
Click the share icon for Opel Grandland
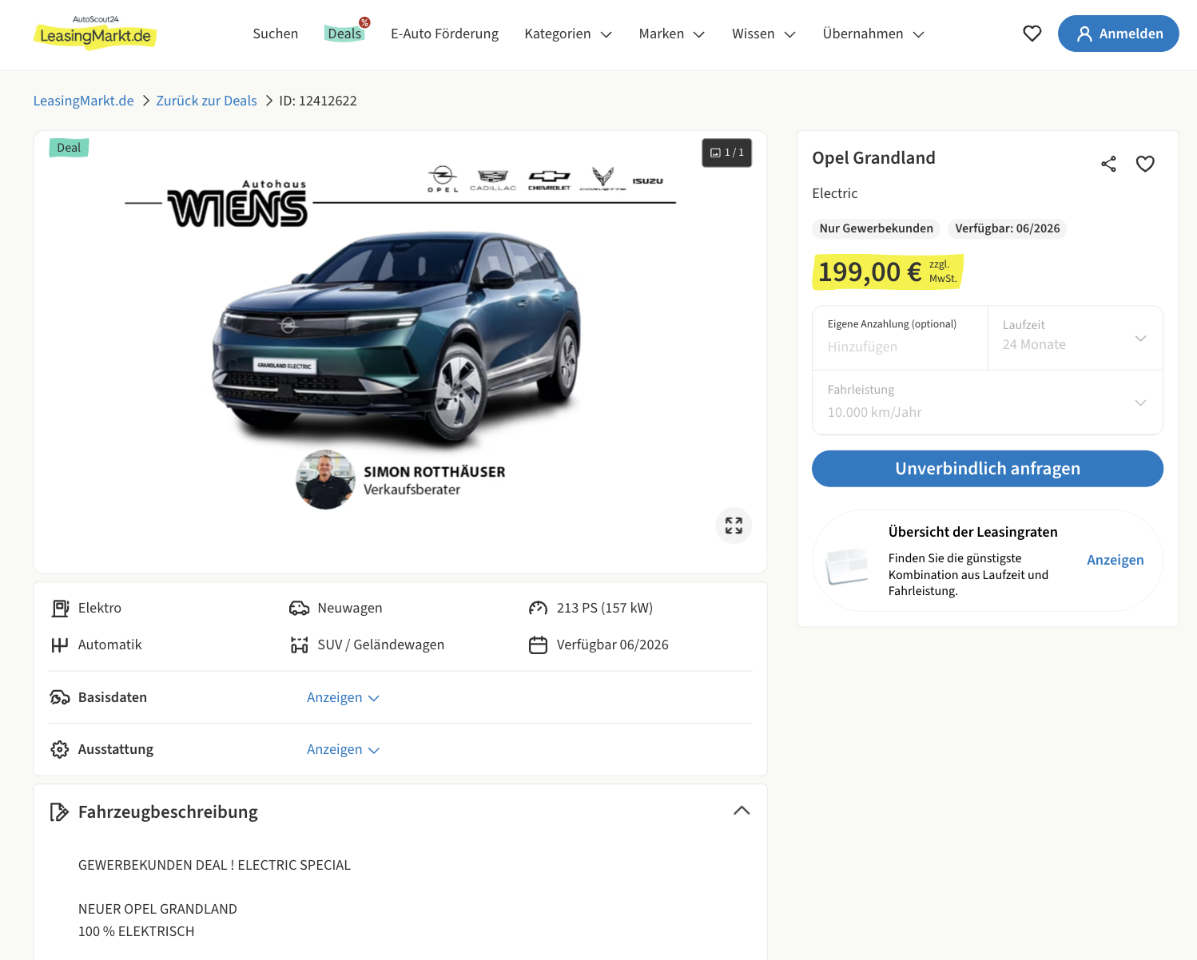coord(1108,164)
